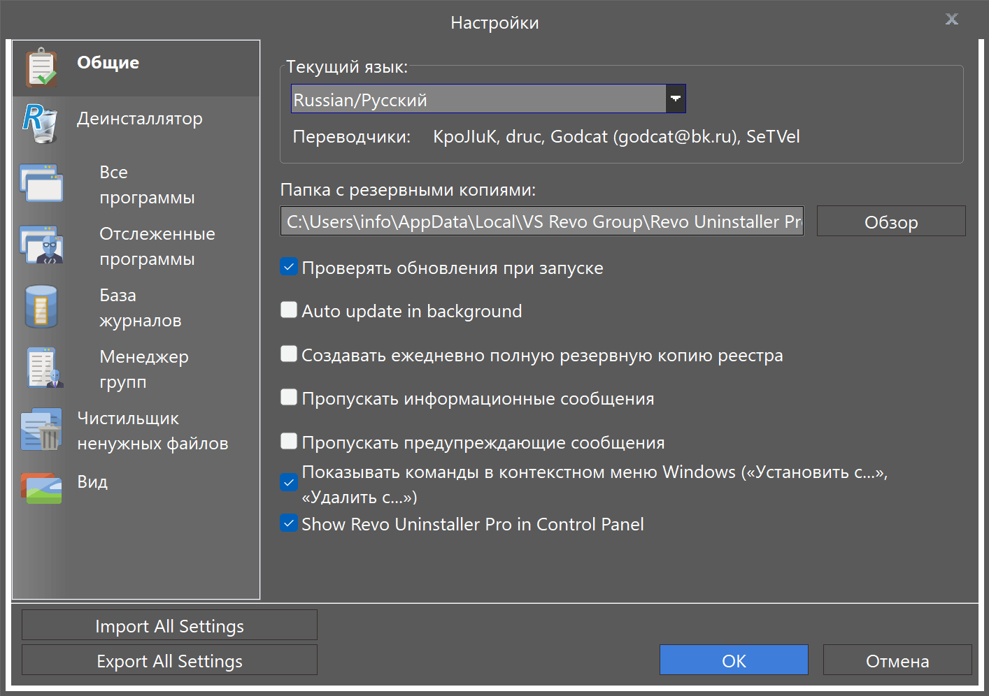Click Export All Settings button
This screenshot has height=696, width=989.
pos(169,660)
